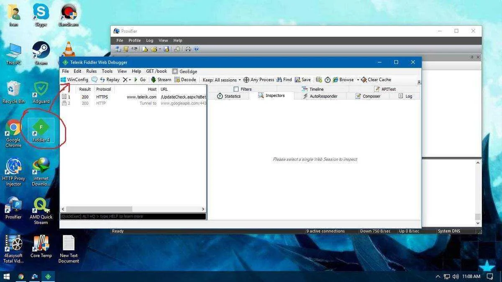Click 9 active connections in status bar
Image resolution: width=502 pixels, height=282 pixels.
pos(326,231)
